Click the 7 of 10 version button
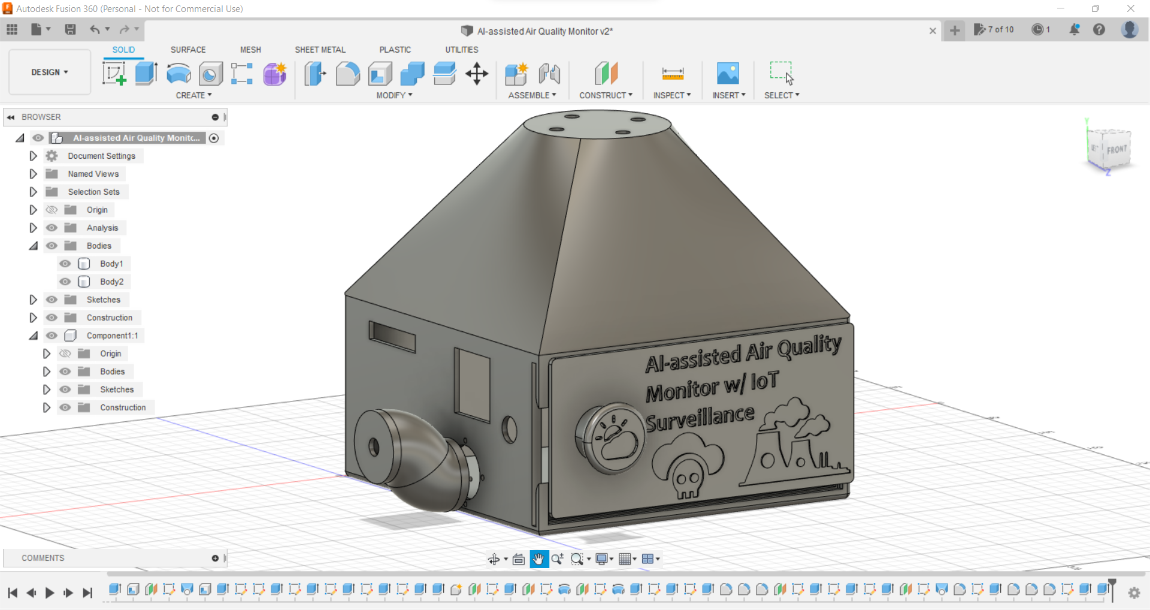 click(x=994, y=29)
